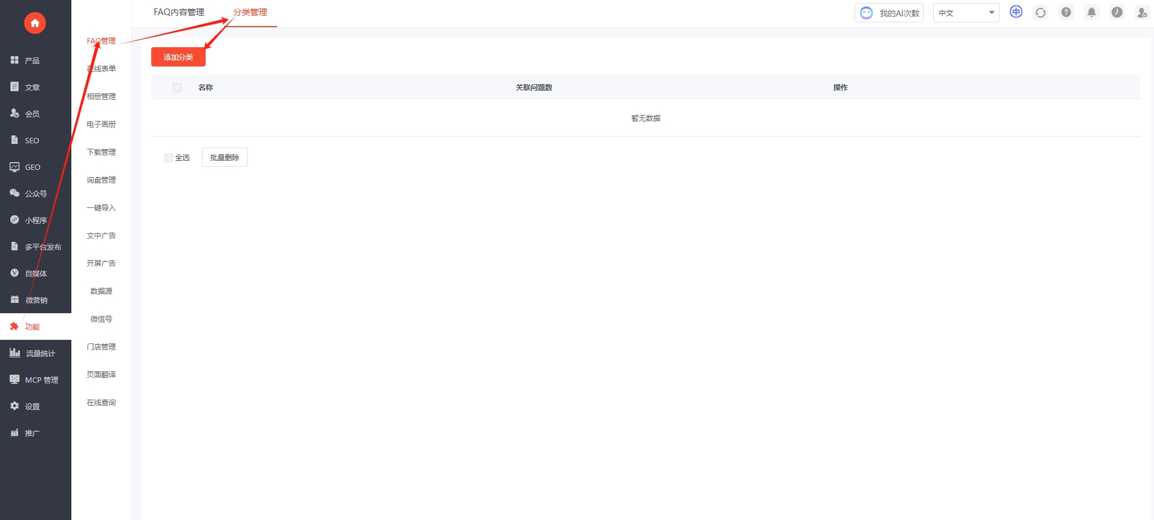Switch to FAQ内容管理 tab

[179, 12]
